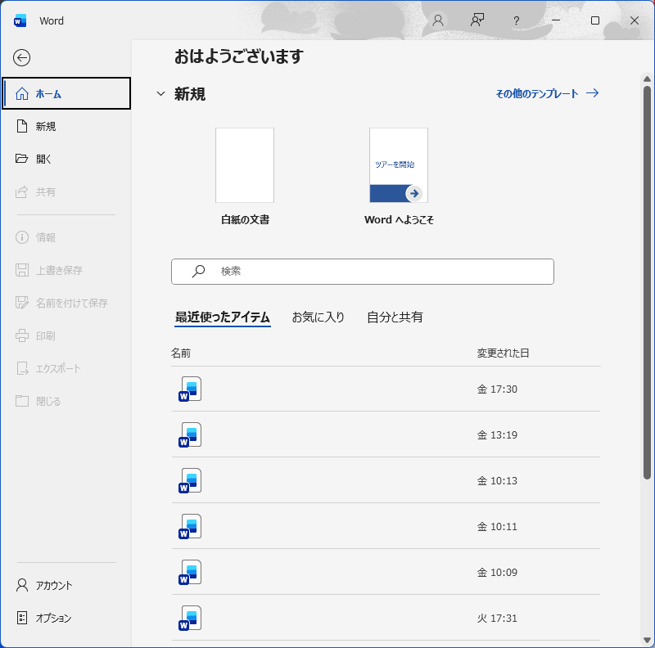Screen dimensions: 655x648
Task: Click the 金 17:30 date text
Action: [497, 389]
